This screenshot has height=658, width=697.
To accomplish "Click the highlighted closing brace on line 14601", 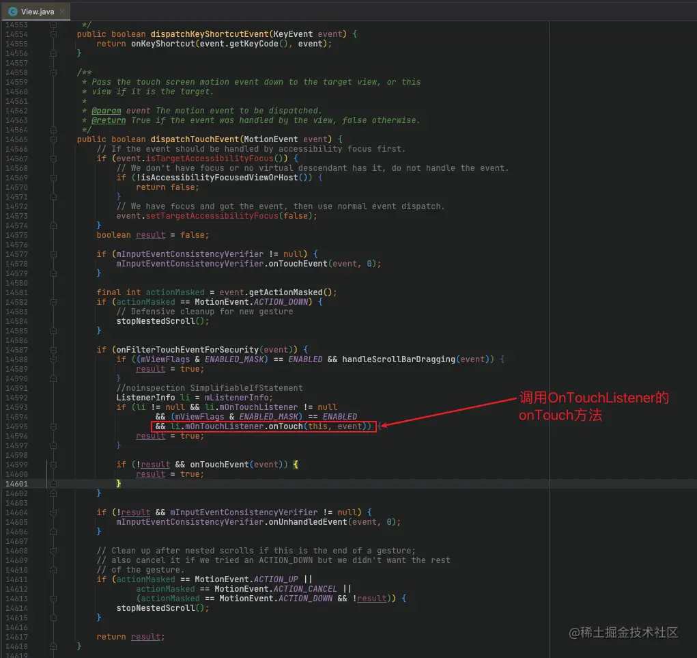I will (119, 484).
